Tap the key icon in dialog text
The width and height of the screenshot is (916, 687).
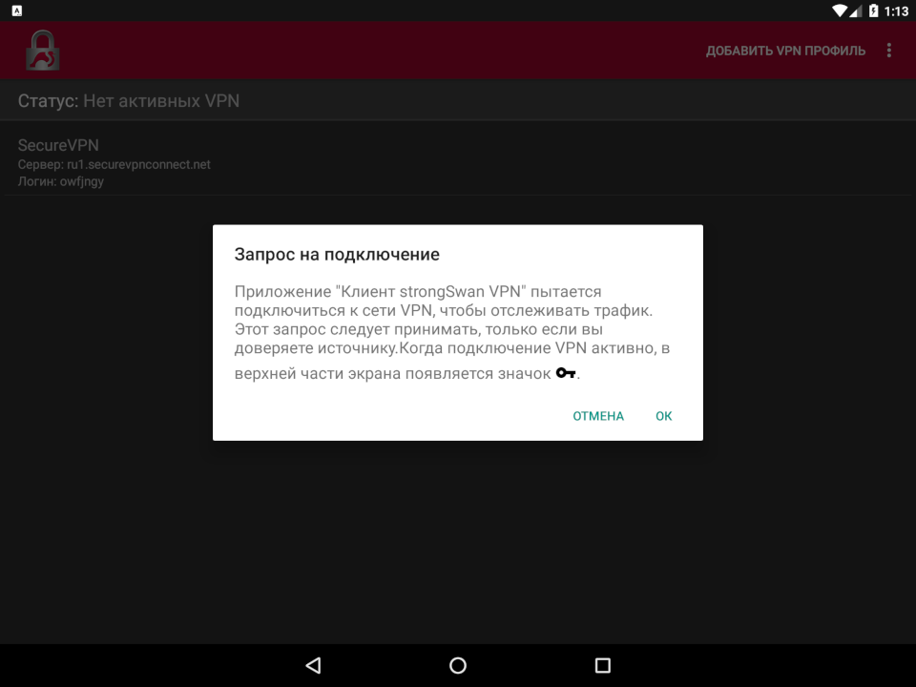566,373
